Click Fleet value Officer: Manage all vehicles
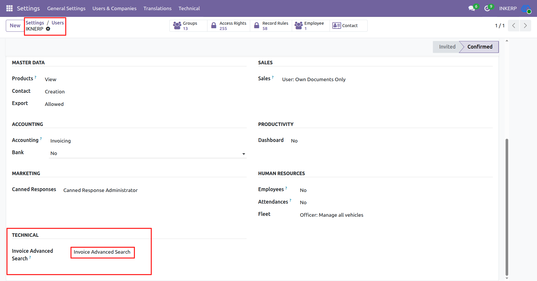The width and height of the screenshot is (537, 281). (332, 215)
